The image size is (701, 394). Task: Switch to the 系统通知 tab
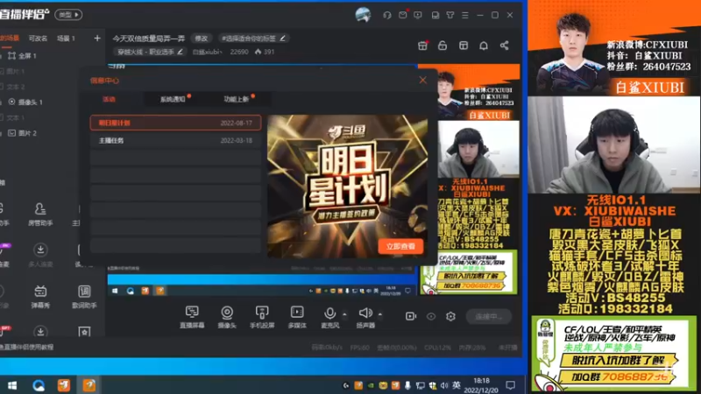tap(173, 99)
